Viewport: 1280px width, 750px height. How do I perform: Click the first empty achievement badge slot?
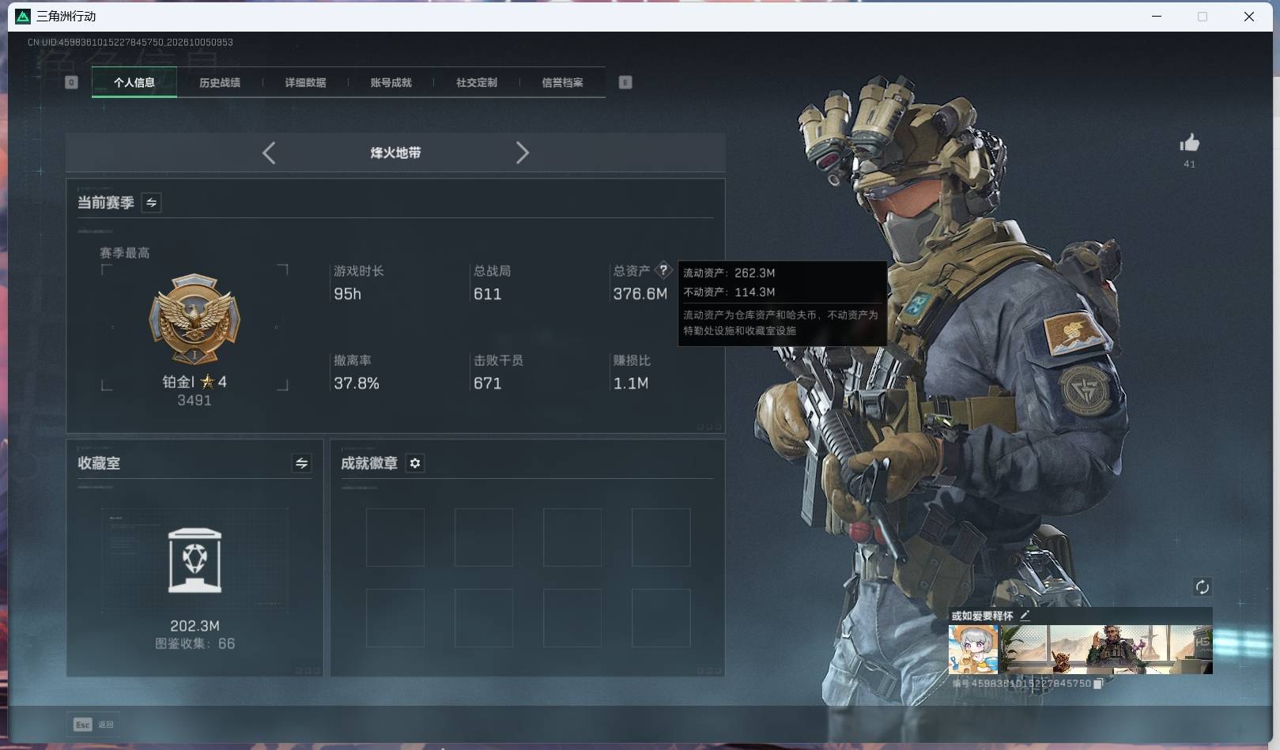395,537
